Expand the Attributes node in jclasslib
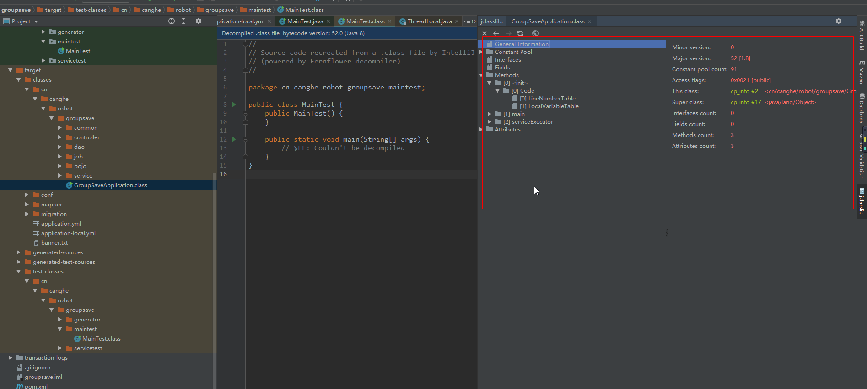 pyautogui.click(x=481, y=130)
